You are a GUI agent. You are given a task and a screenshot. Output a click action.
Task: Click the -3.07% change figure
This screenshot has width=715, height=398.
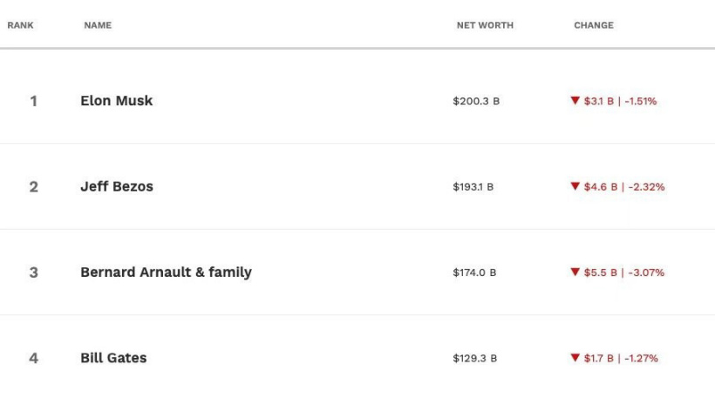[x=646, y=273]
